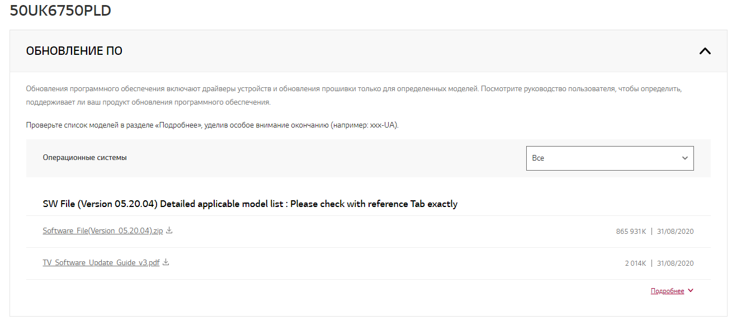The height and width of the screenshot is (320, 732).
Task: Click the ОБНОВЛЕНИЕ ПО section title
Action: 74,51
